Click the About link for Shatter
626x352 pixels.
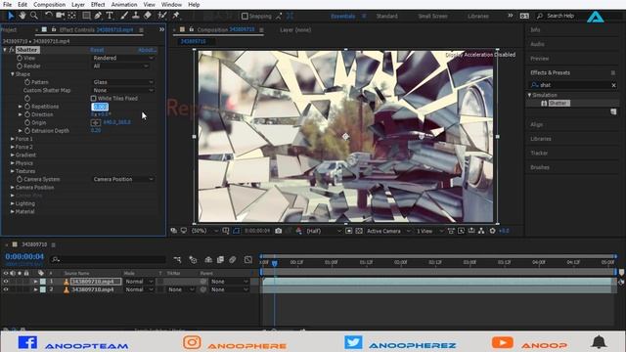pyautogui.click(x=147, y=50)
